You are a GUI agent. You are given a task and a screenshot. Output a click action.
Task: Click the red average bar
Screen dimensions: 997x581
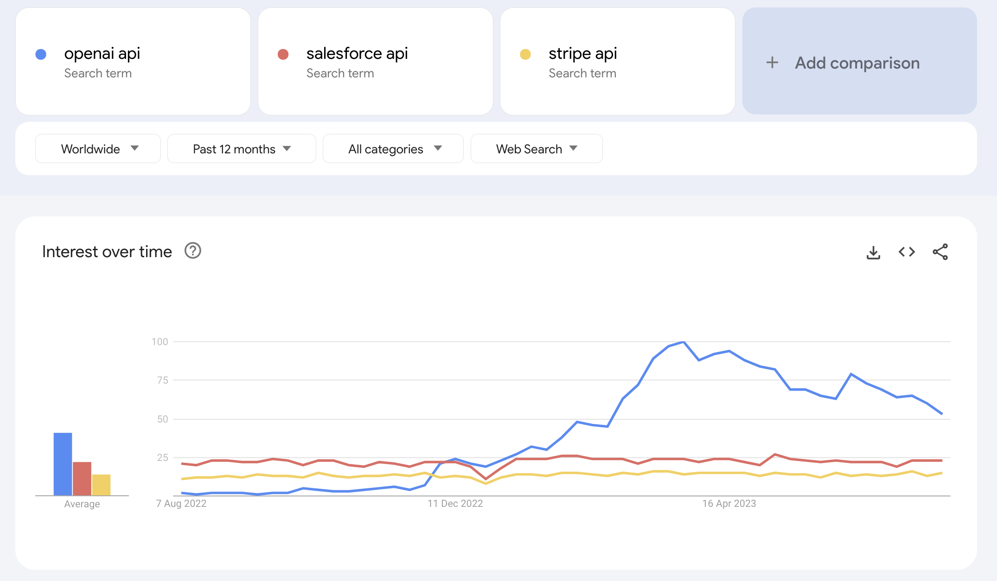(82, 479)
